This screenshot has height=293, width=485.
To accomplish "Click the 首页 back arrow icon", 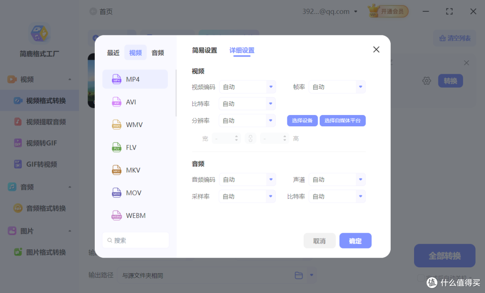I will (x=93, y=11).
